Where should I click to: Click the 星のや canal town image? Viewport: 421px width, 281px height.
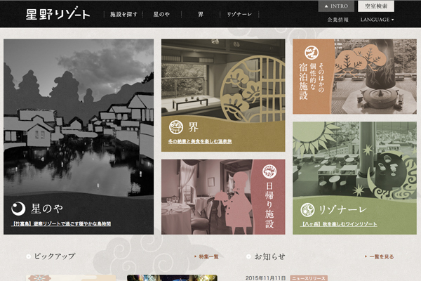coord(79,117)
